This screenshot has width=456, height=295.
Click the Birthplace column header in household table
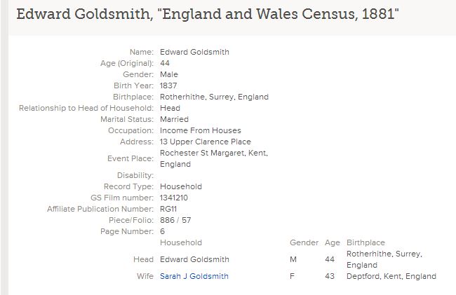pos(366,242)
